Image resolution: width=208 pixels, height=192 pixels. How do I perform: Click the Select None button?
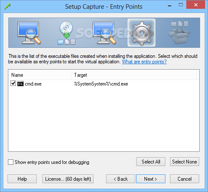(185, 162)
